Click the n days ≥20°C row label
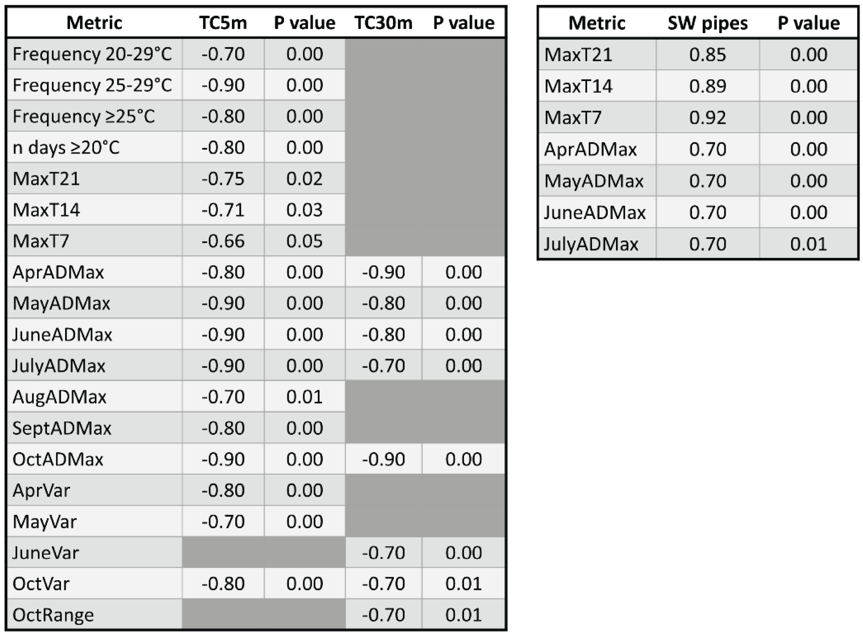 [x=66, y=148]
